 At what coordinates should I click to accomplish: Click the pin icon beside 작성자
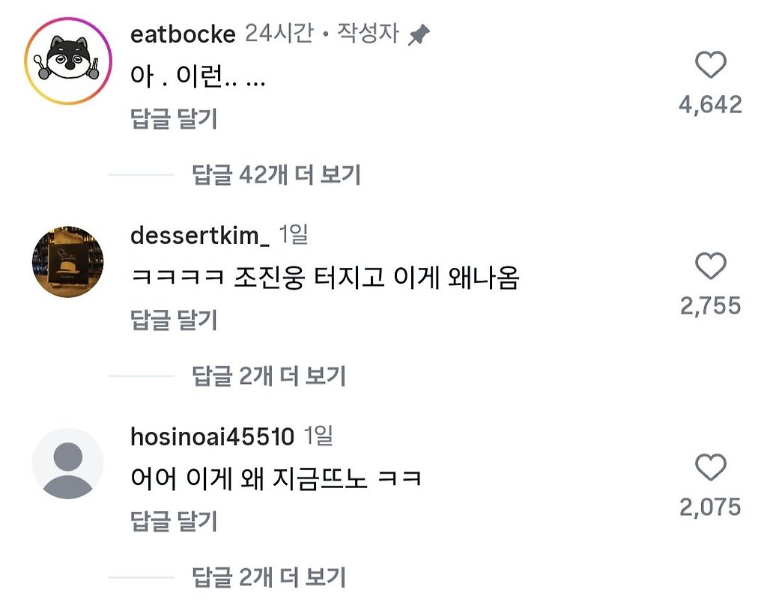click(x=419, y=34)
